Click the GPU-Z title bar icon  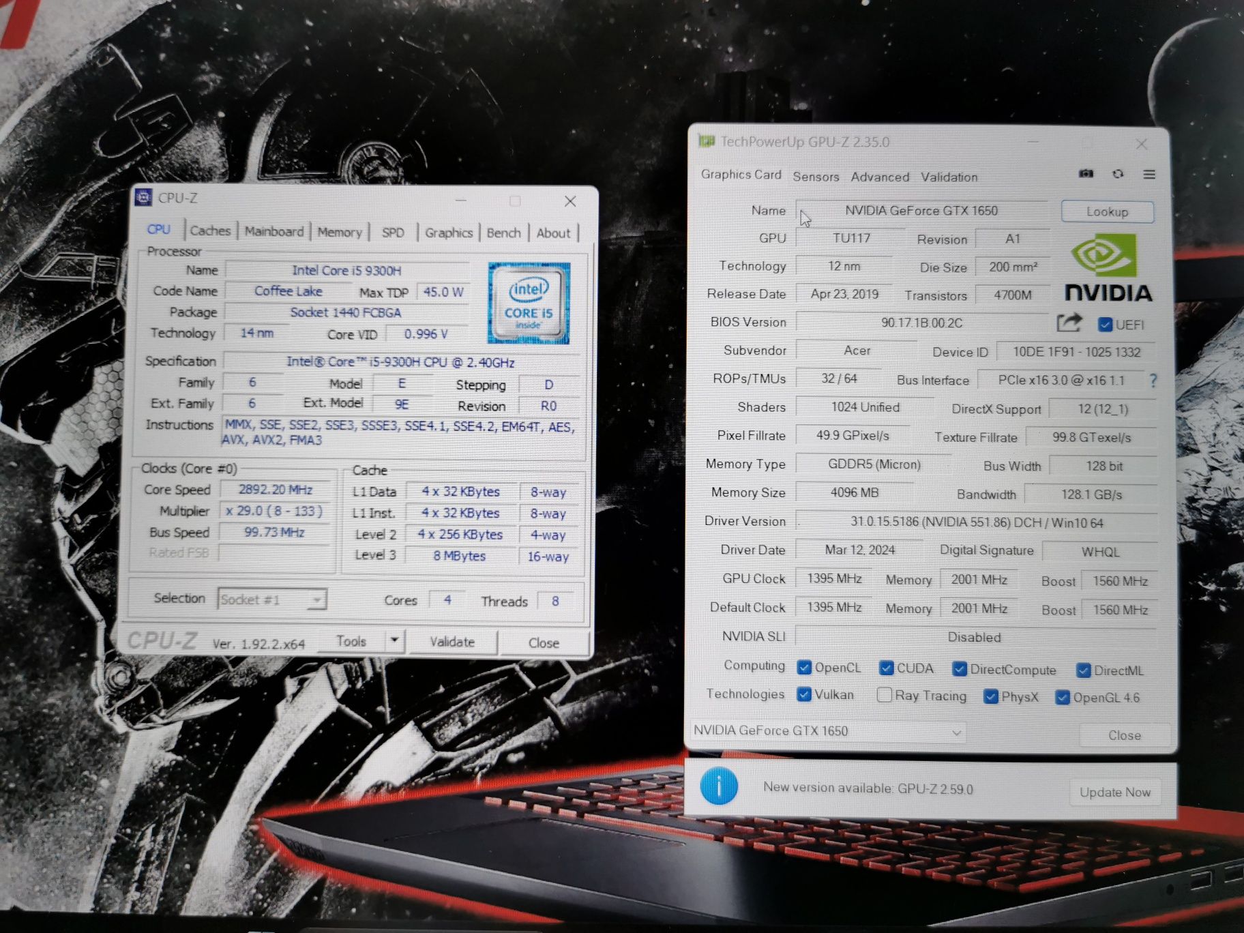point(706,141)
